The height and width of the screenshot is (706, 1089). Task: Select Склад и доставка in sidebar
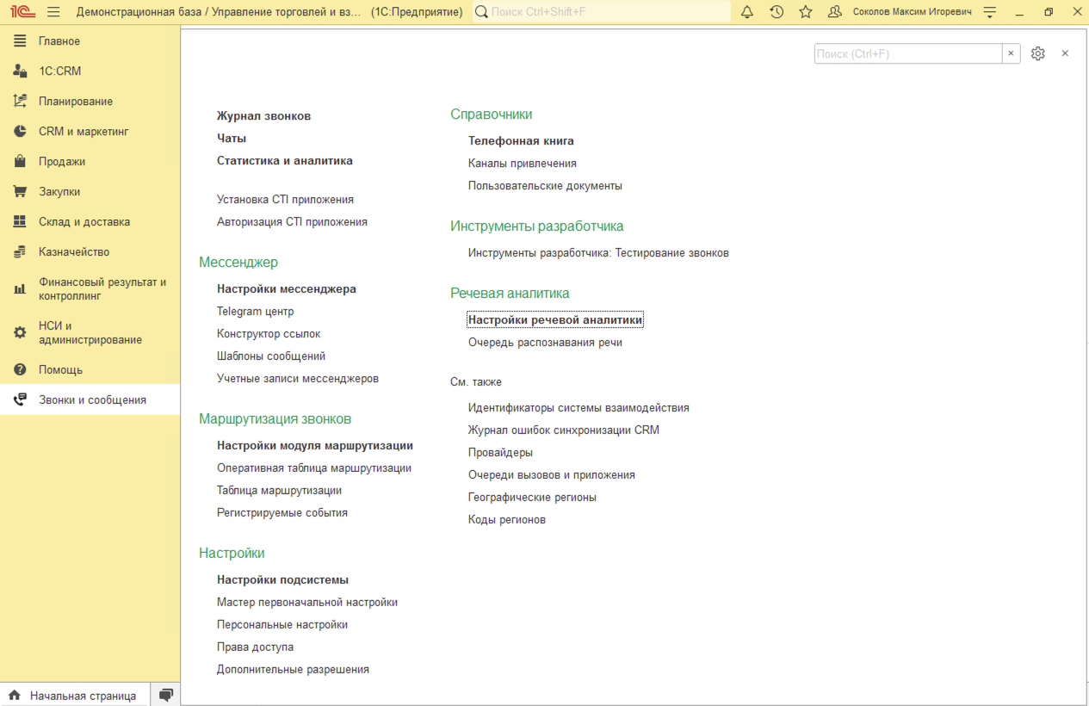(84, 222)
